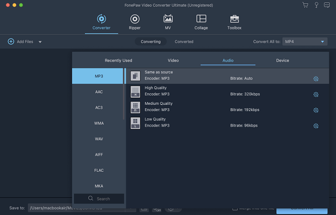This screenshot has width=336, height=215.
Task: Open the Toolbox
Action: 234,22
